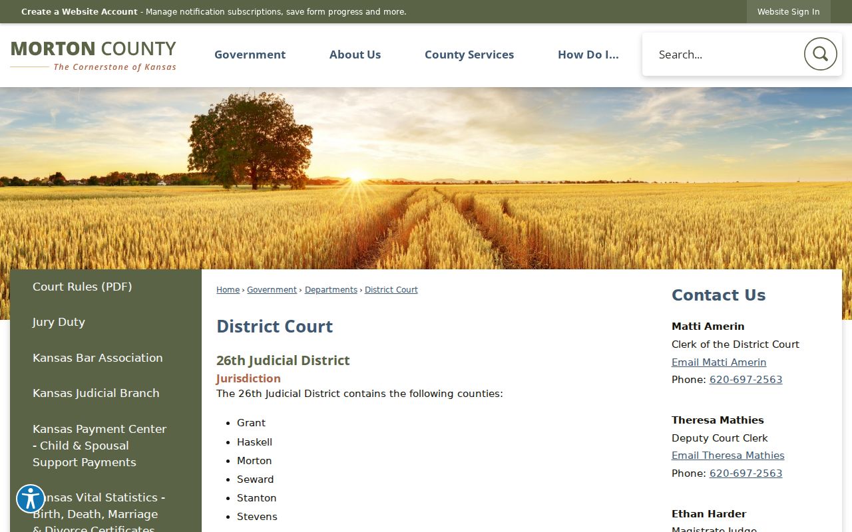The width and height of the screenshot is (852, 532).
Task: Open Court Rules (PDF) sidebar link
Action: click(x=83, y=287)
